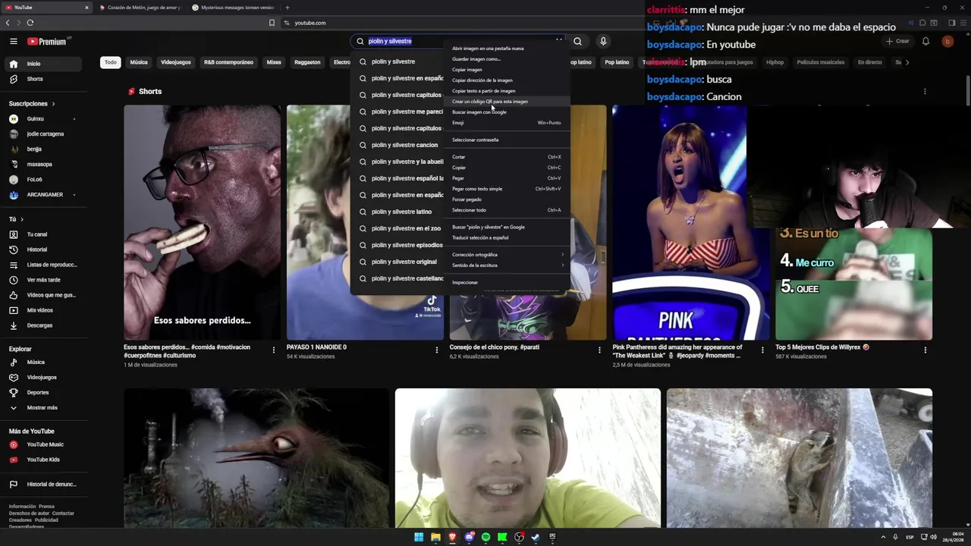971x546 pixels.
Task: Click the Crear button
Action: [x=897, y=42]
